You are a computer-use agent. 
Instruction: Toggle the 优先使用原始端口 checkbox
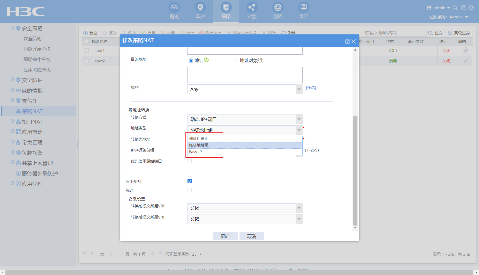click(x=190, y=161)
